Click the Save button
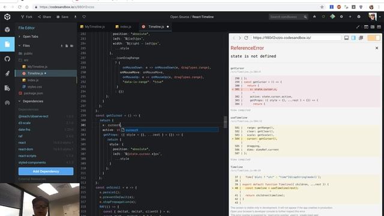Screen dimensions: 384x216 point(62,17)
